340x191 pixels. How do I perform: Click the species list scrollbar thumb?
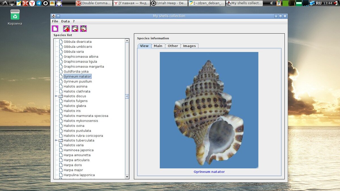pos(127,96)
